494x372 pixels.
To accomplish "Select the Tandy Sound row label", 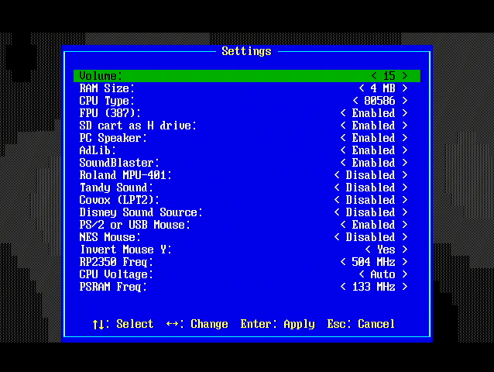I will click(x=116, y=188).
